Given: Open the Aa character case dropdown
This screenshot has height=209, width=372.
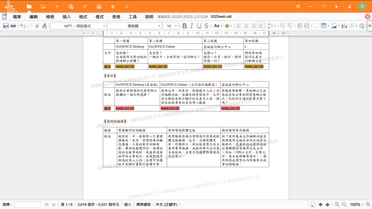Looking at the screenshot, I should click(x=218, y=26).
